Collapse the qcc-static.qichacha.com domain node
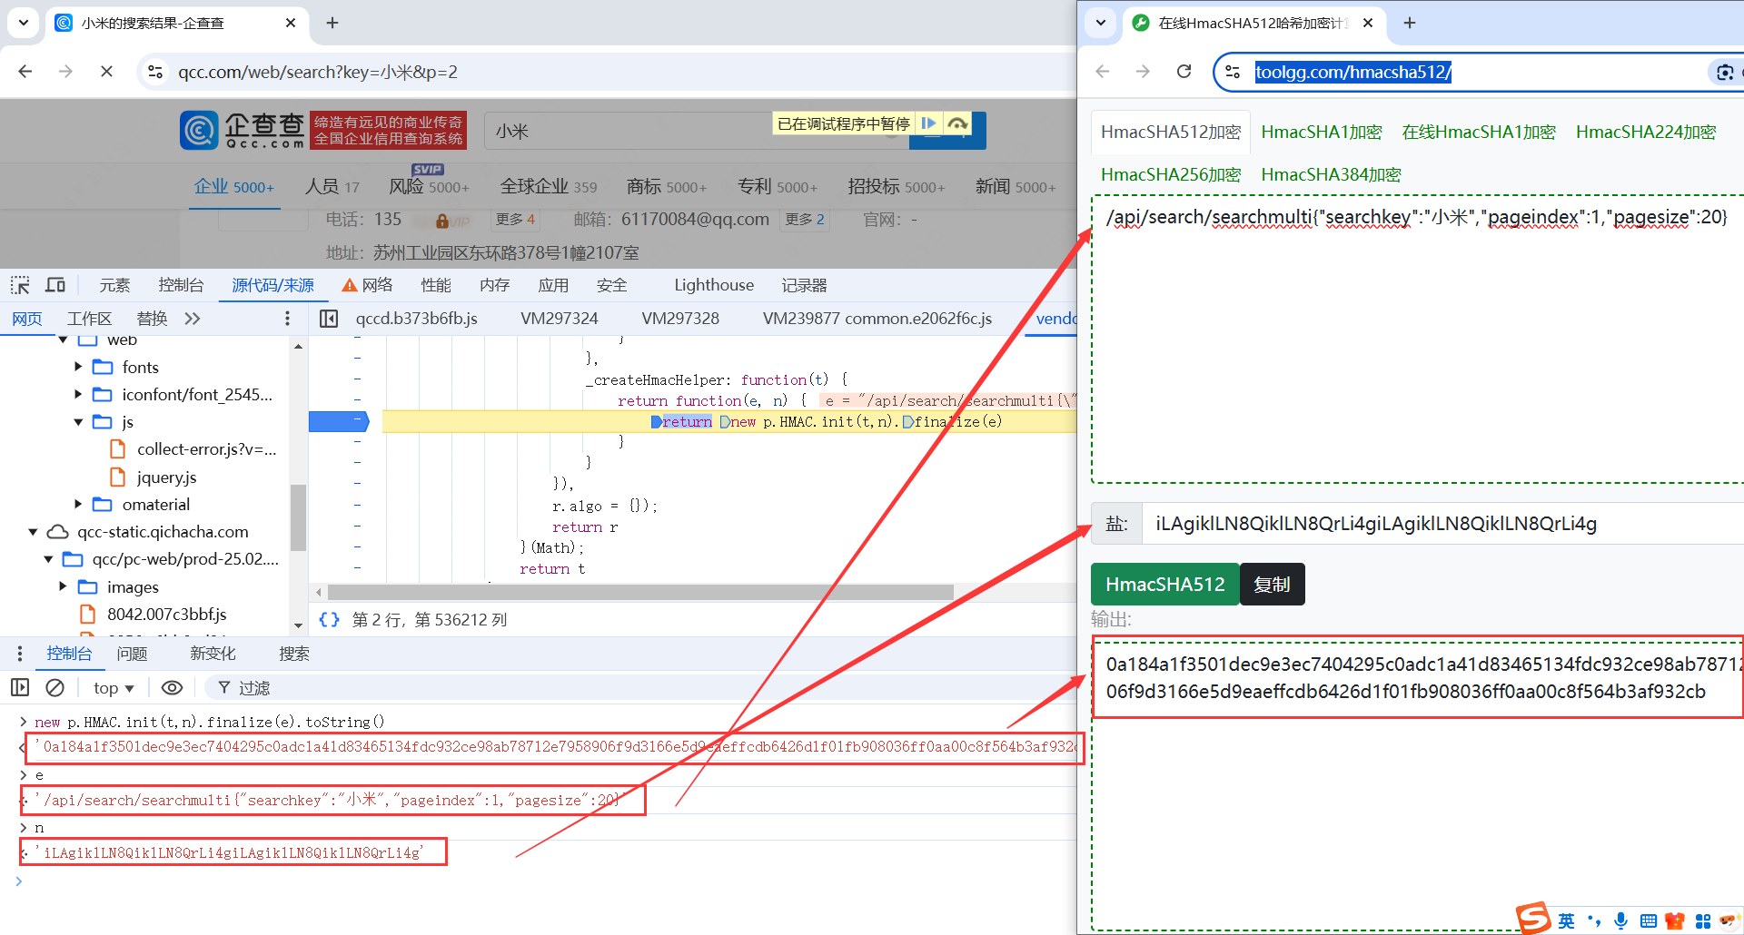The height and width of the screenshot is (935, 1744). pos(33,532)
